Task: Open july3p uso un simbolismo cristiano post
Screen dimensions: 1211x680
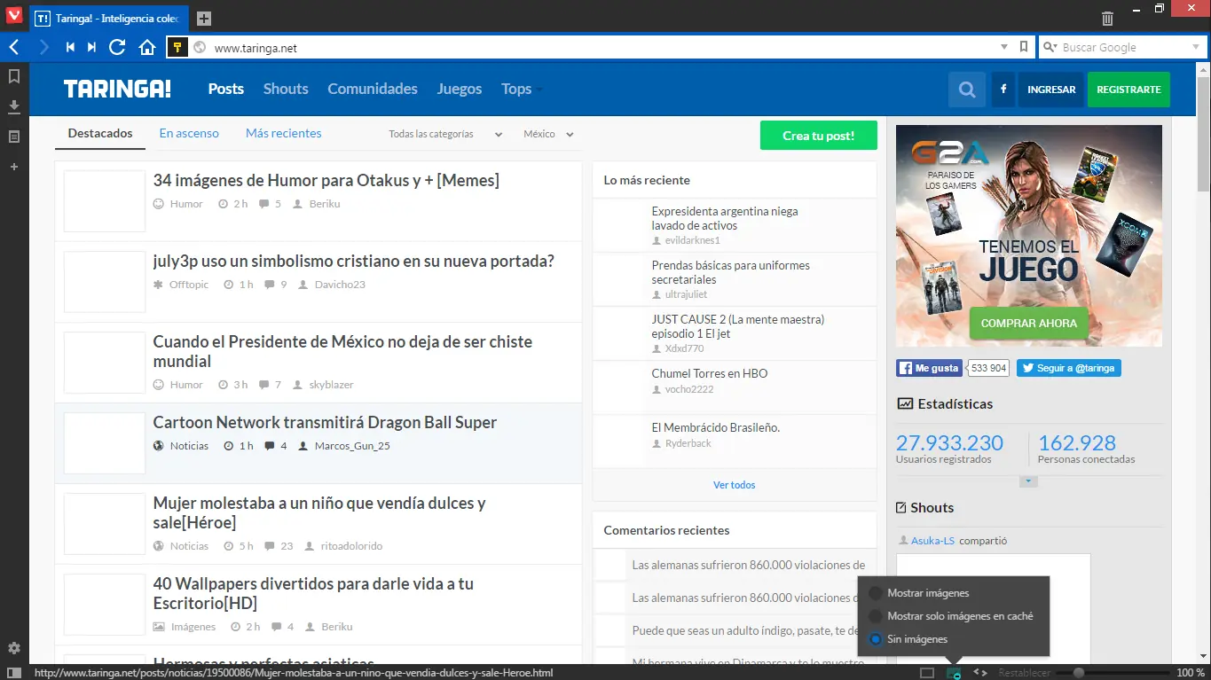Action: 353,262
